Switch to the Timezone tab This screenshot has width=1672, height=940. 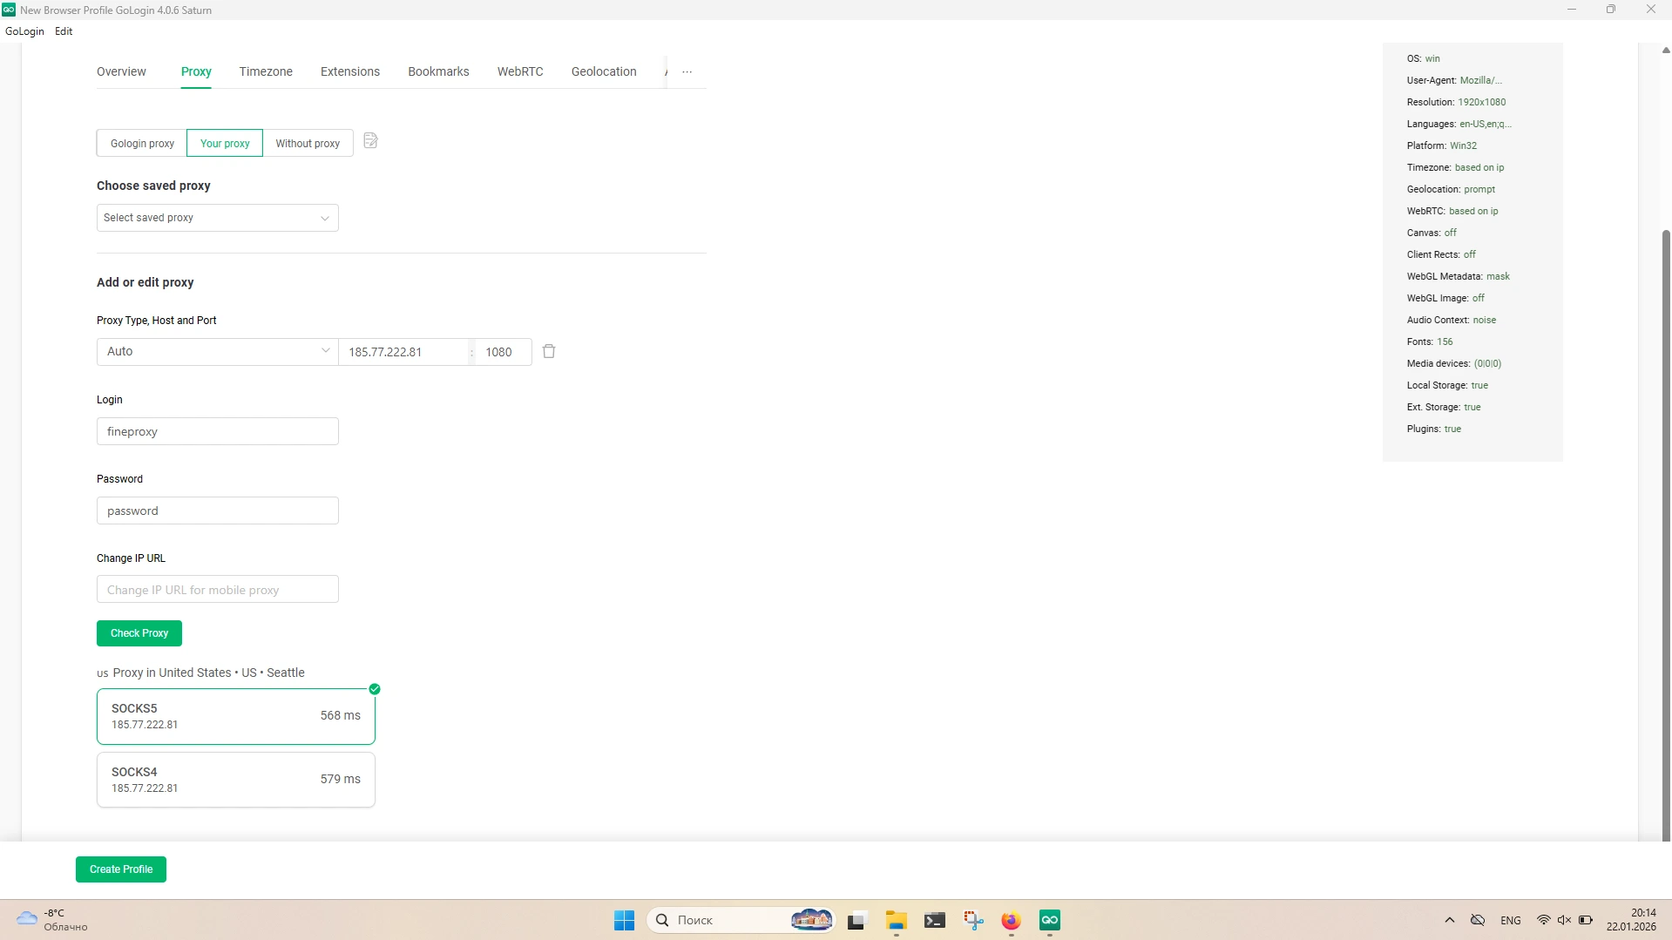[x=266, y=71]
